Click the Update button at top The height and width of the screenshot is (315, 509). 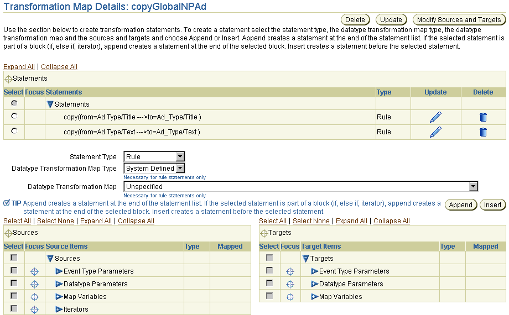click(391, 20)
